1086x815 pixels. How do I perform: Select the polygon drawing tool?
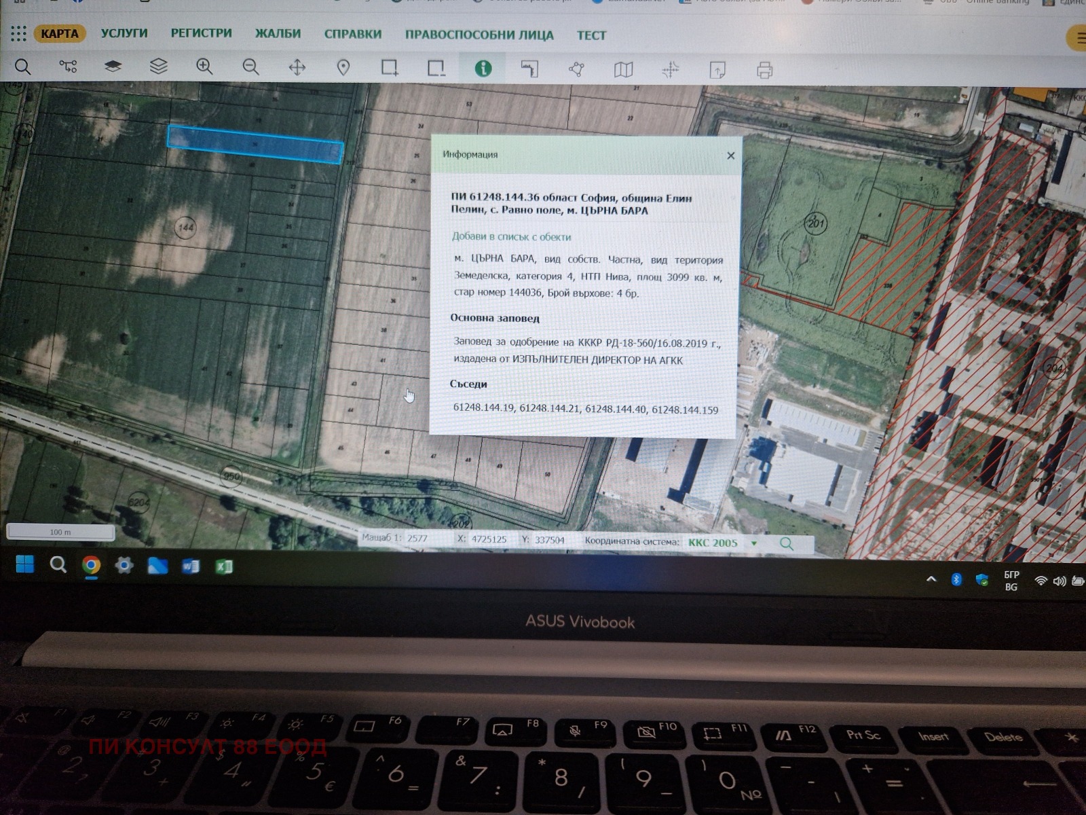coord(576,69)
